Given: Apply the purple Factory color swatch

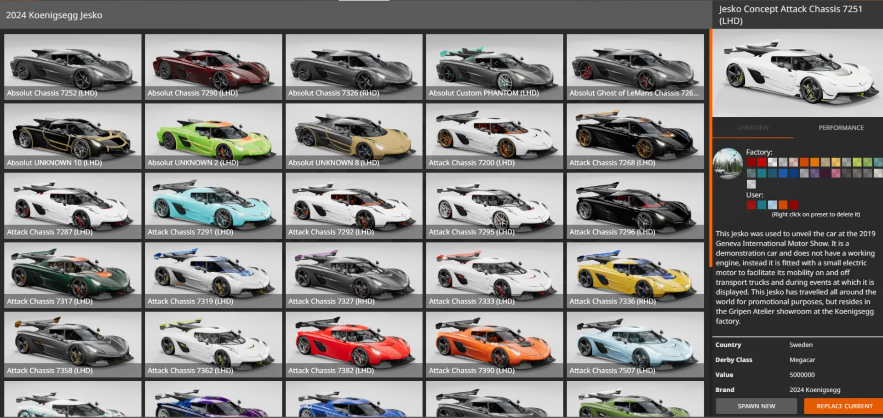Looking at the screenshot, I should 815,173.
